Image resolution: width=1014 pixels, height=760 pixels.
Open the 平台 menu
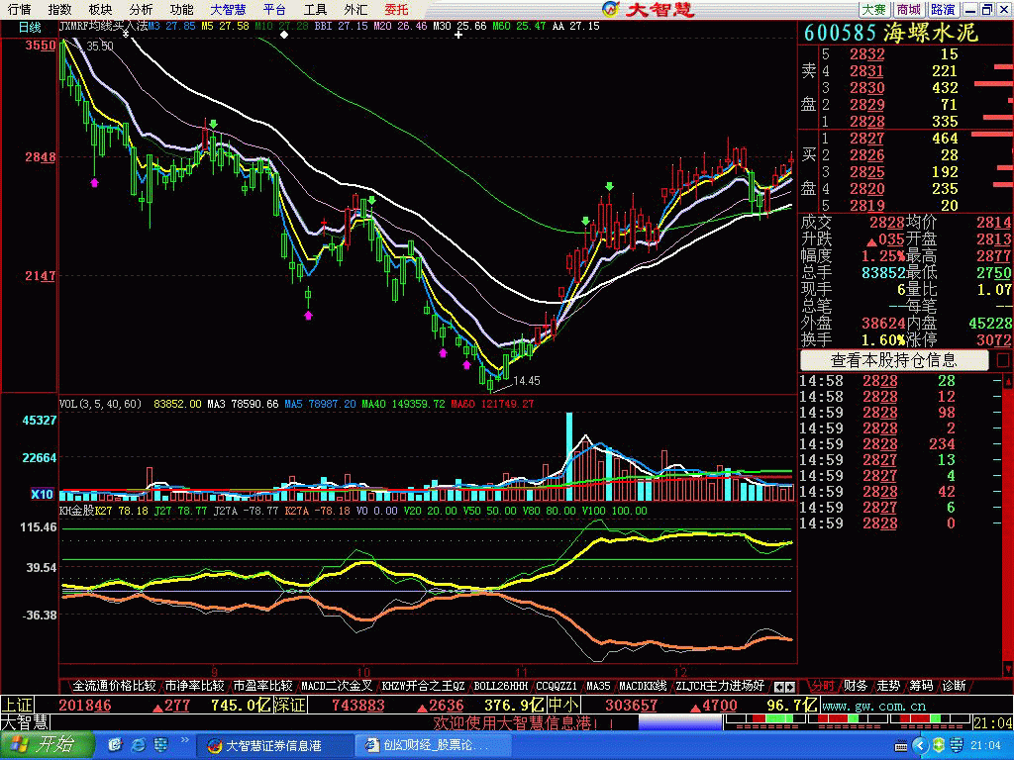pos(275,9)
